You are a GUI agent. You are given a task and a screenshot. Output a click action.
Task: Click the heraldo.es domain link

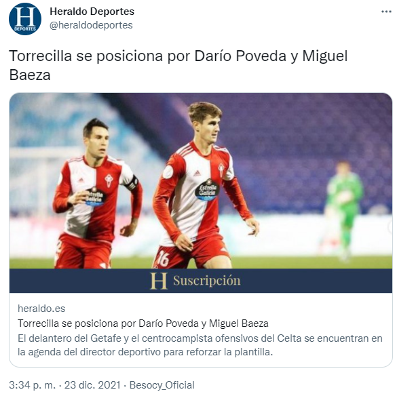[x=41, y=309]
